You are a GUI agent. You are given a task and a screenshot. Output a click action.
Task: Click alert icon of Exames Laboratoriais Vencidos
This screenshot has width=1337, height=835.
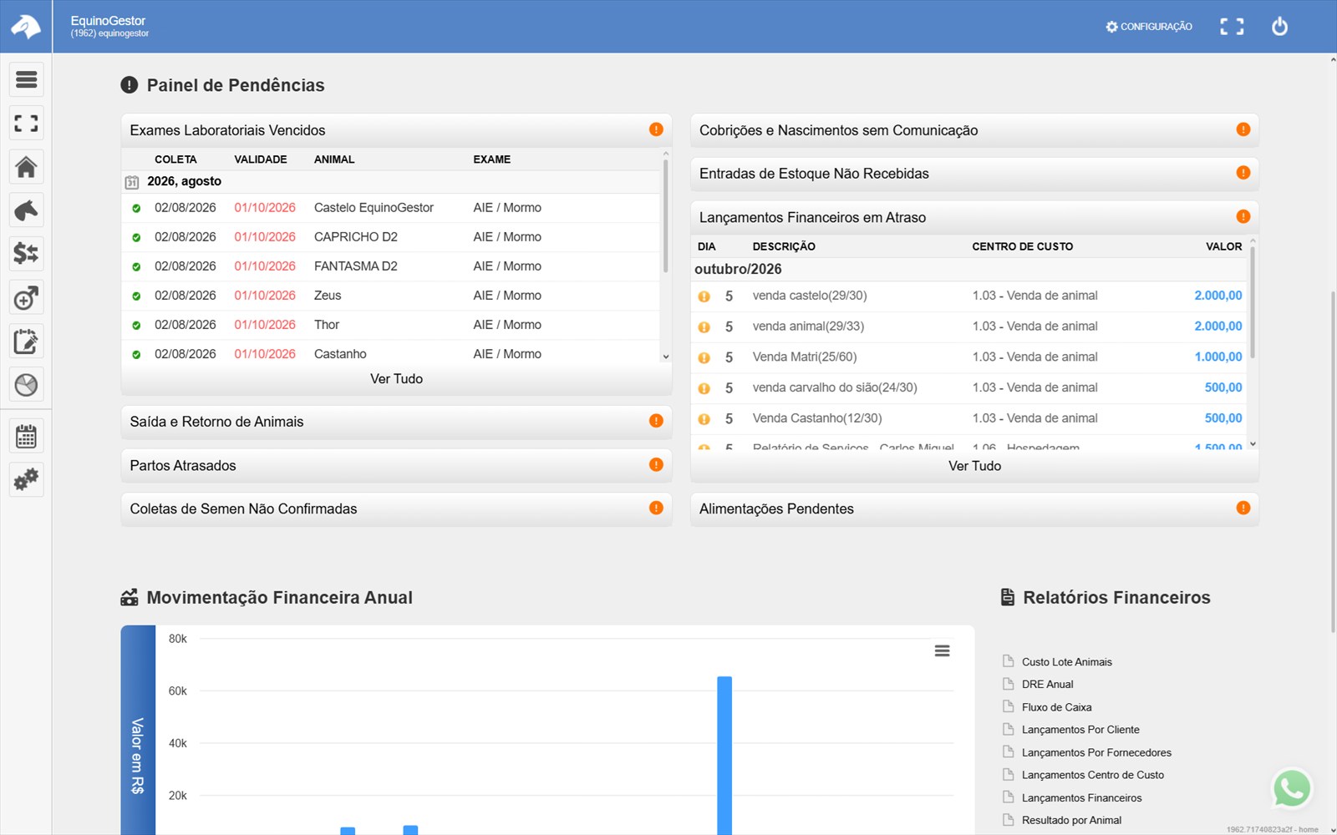point(656,129)
